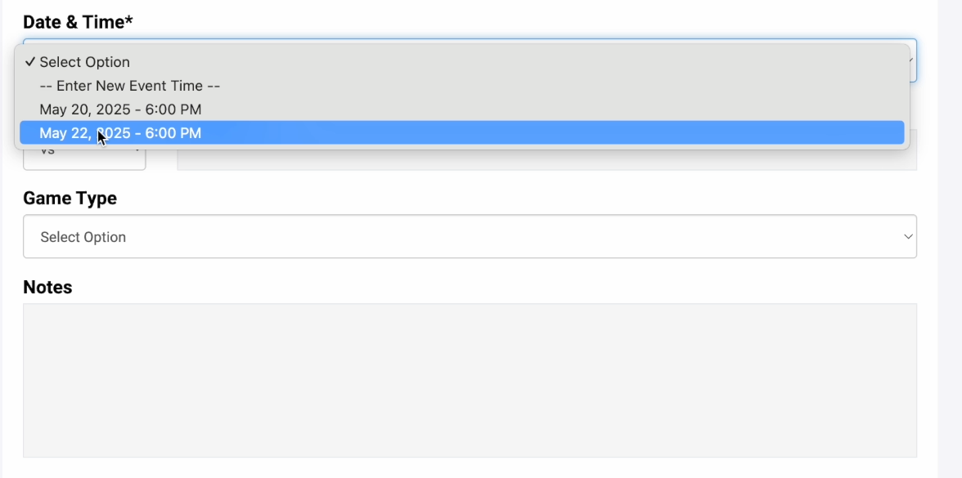The image size is (962, 478).
Task: Focus the opponent field beside vs
Action: tap(546, 159)
